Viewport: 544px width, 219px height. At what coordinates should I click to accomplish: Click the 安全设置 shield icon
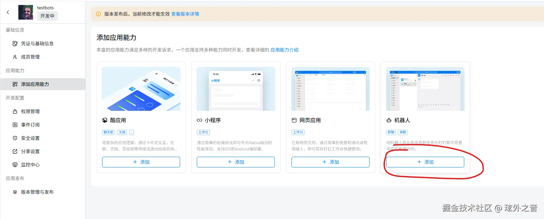coord(15,138)
